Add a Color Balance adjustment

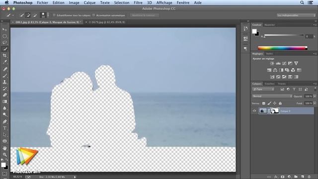pos(275,70)
